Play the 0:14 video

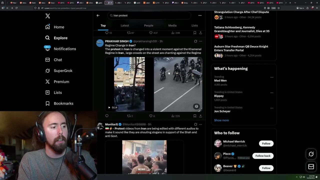(x=109, y=107)
